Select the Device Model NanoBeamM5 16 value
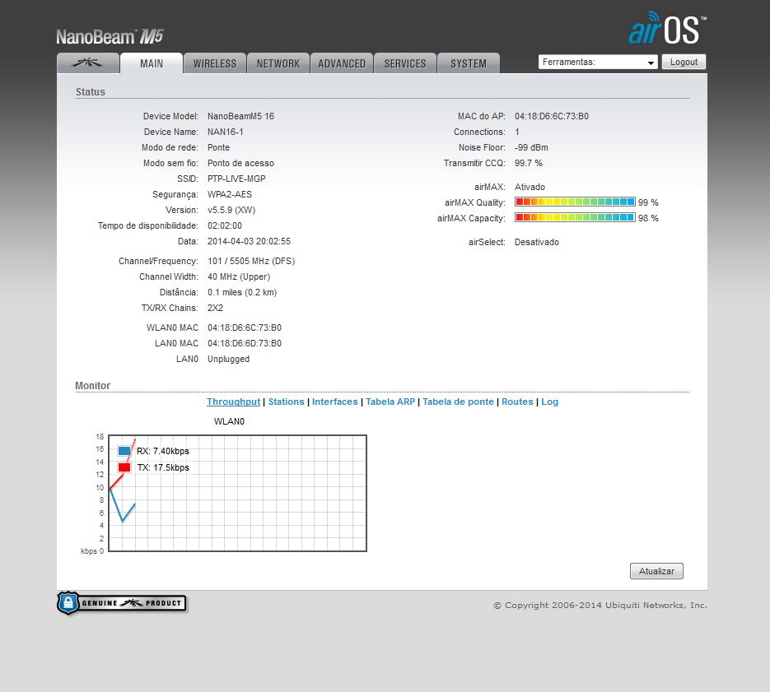The height and width of the screenshot is (692, 770). pos(240,116)
